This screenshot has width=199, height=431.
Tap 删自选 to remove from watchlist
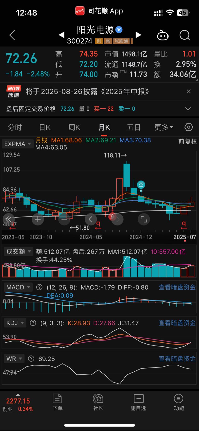coord(138,402)
